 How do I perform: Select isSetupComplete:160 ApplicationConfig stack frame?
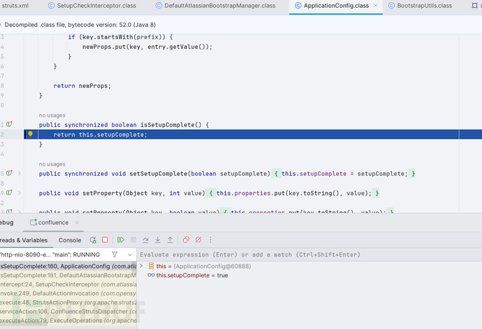click(68, 266)
